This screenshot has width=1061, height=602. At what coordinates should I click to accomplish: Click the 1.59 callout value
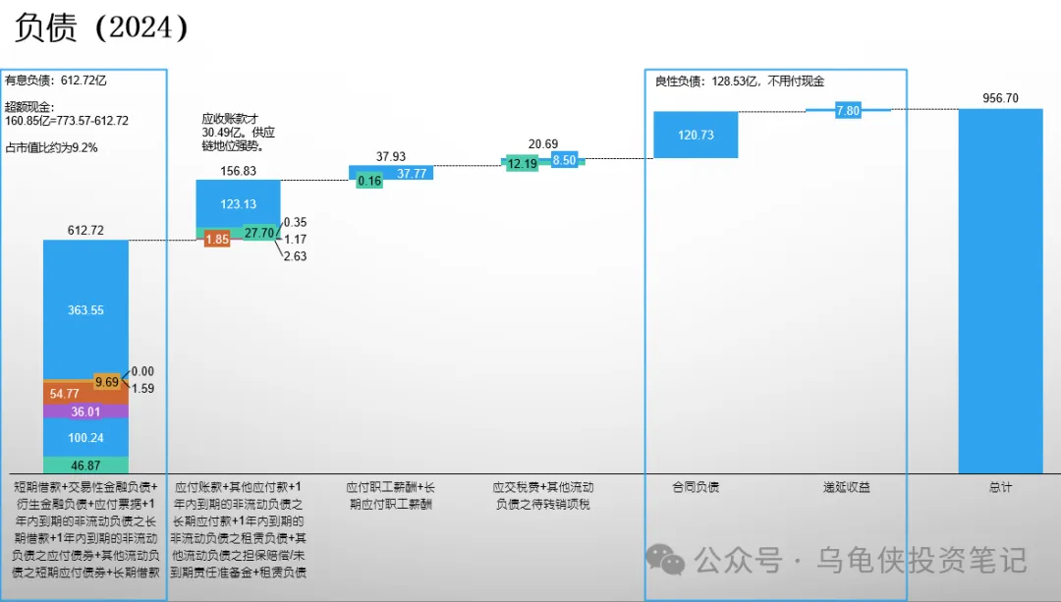142,388
